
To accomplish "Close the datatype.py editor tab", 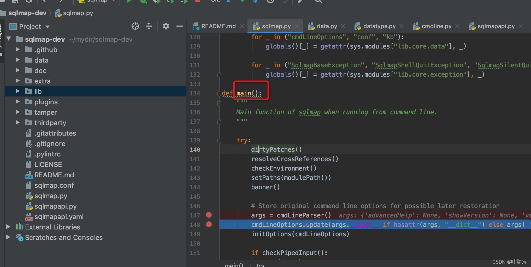I will point(402,26).
